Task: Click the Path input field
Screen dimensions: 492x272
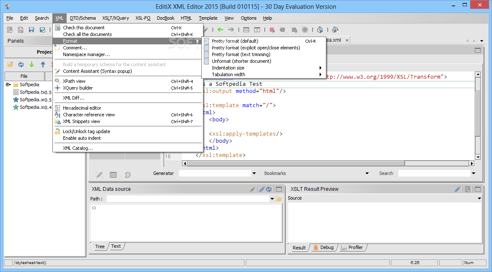Action: pyautogui.click(x=187, y=199)
